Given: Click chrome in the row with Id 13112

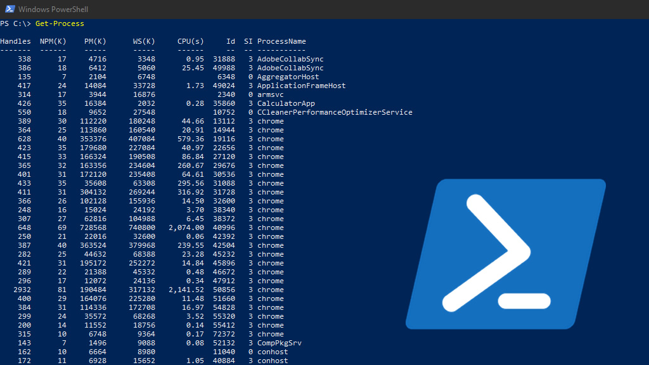Looking at the screenshot, I should 270,121.
